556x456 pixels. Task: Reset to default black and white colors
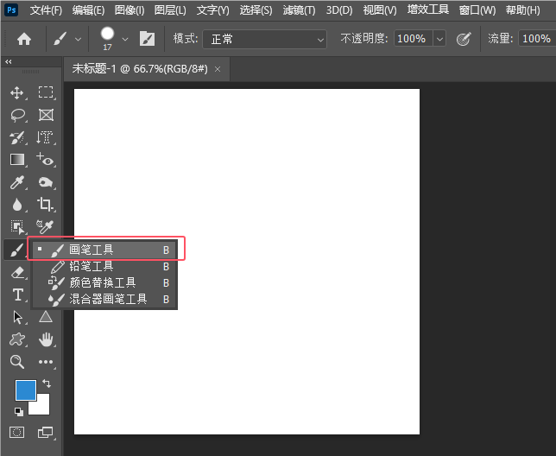(19, 412)
